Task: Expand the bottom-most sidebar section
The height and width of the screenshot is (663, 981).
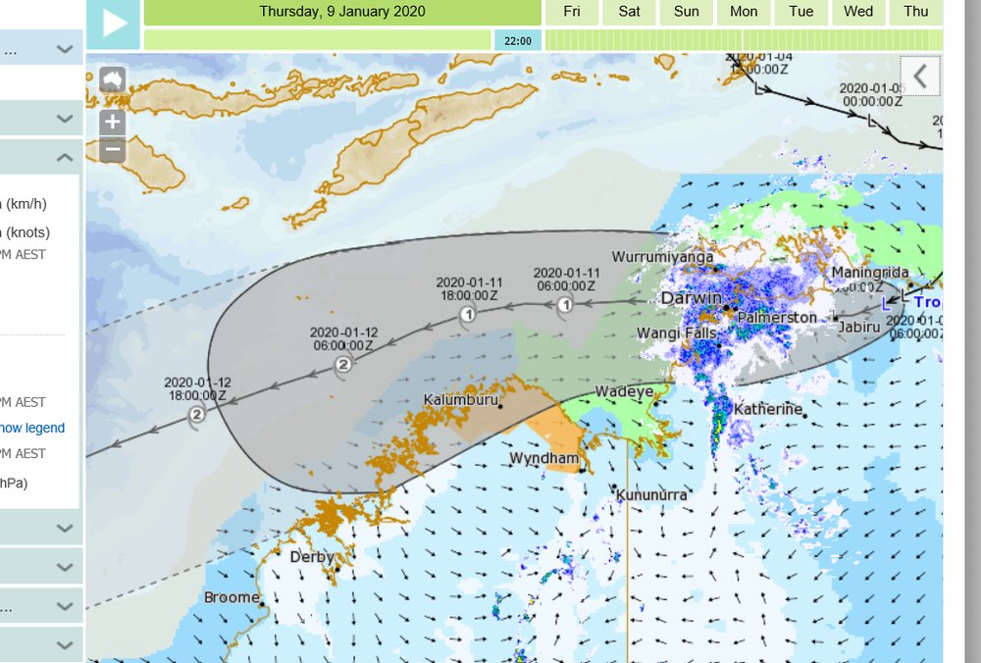Action: coord(65,644)
